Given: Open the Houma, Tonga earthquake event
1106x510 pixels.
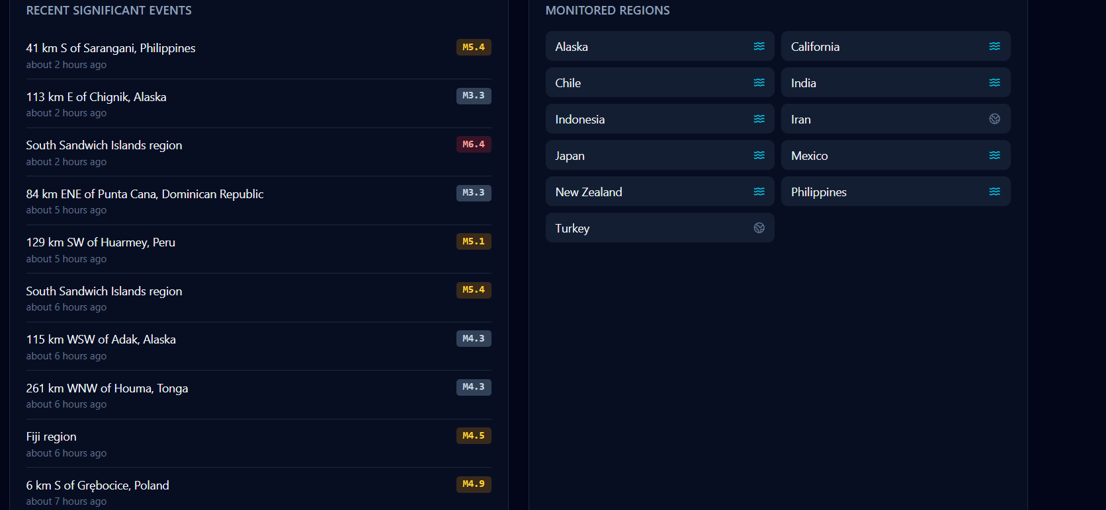Looking at the screenshot, I should pos(259,395).
